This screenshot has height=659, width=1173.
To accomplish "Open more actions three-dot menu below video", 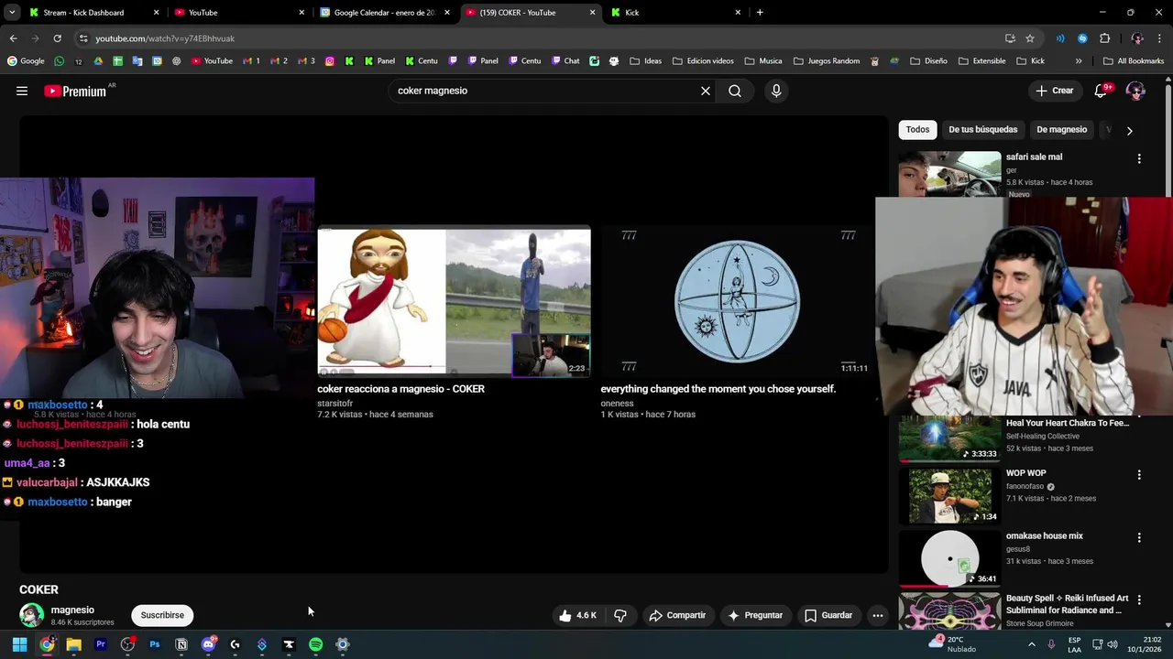I will pos(878,615).
